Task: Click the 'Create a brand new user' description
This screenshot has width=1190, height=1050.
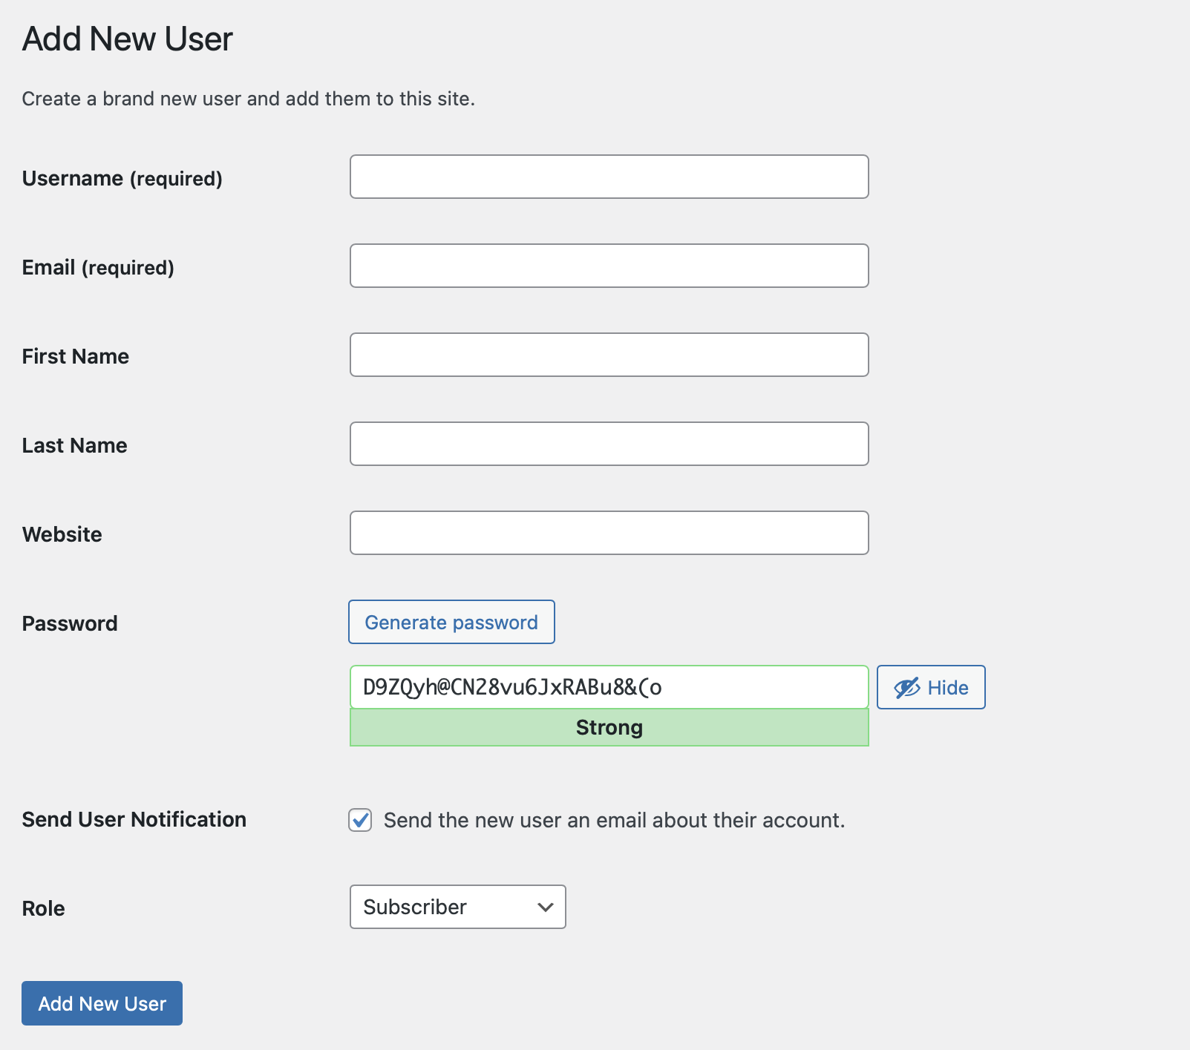Action: pyautogui.click(x=248, y=99)
